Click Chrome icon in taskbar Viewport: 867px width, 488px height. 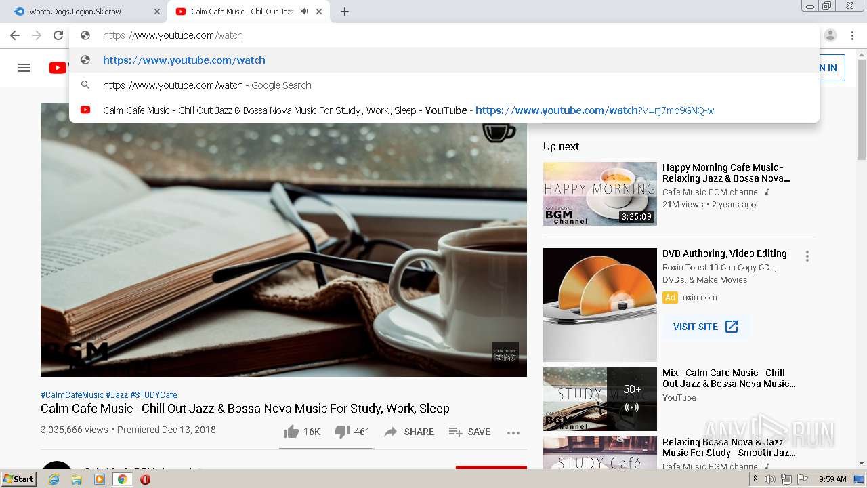[x=122, y=479]
